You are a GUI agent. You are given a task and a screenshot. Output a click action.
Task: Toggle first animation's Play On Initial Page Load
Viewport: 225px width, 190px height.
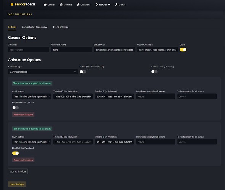tap(15, 108)
